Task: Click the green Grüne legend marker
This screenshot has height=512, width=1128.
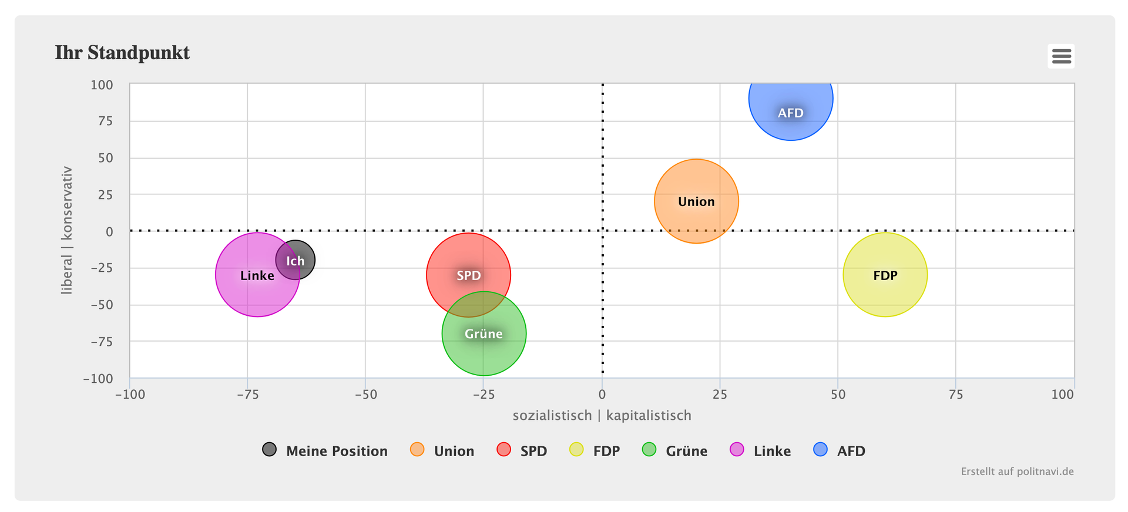Action: coord(649,450)
